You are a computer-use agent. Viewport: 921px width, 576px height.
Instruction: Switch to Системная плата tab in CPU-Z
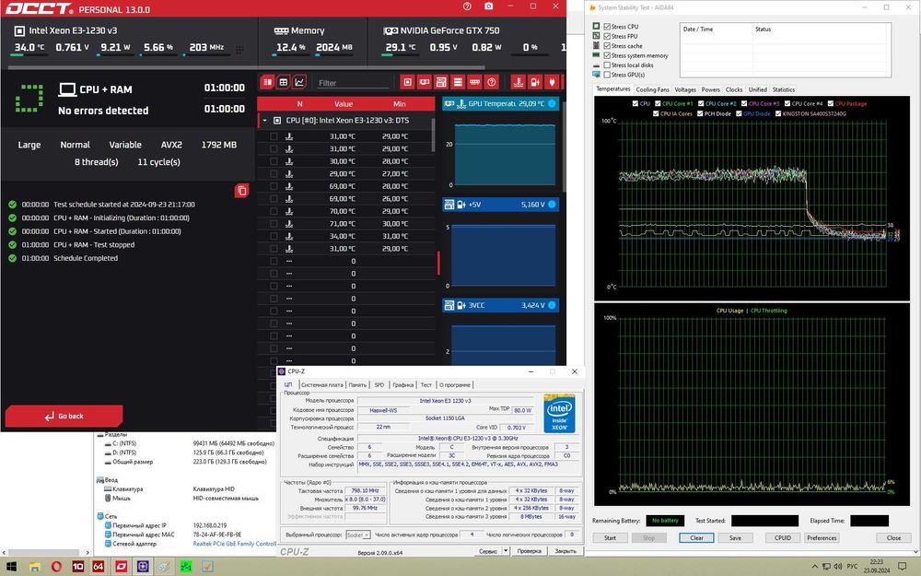[x=321, y=385]
